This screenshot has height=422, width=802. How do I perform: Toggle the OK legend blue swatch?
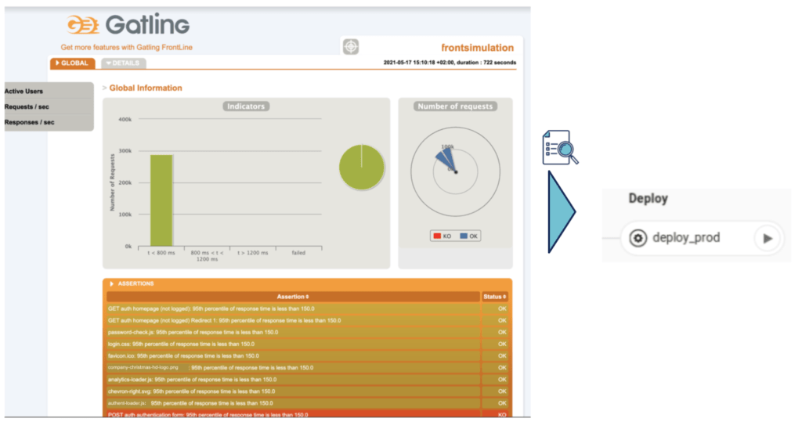(x=464, y=236)
